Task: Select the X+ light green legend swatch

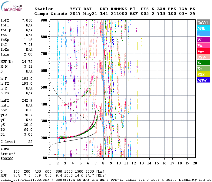Action: click(204, 68)
